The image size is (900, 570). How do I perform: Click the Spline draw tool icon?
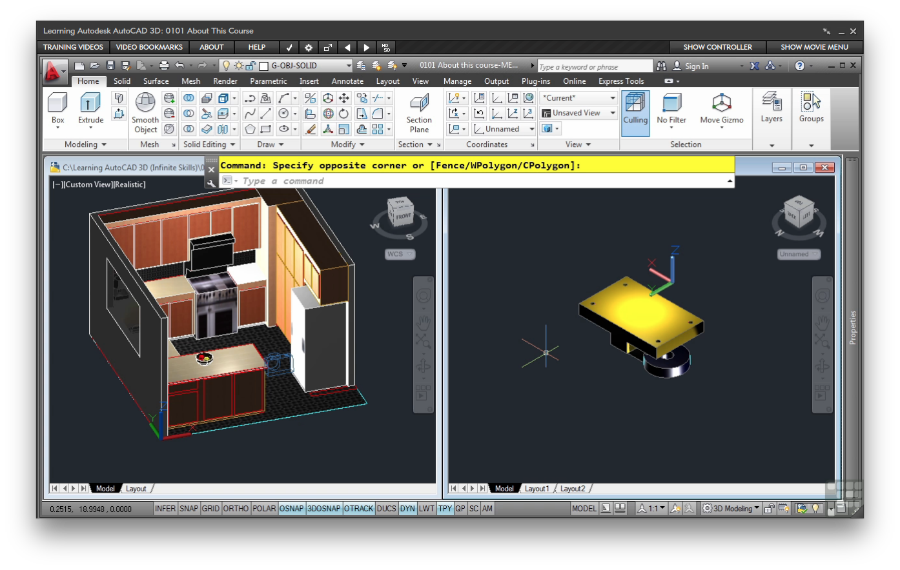coord(250,113)
